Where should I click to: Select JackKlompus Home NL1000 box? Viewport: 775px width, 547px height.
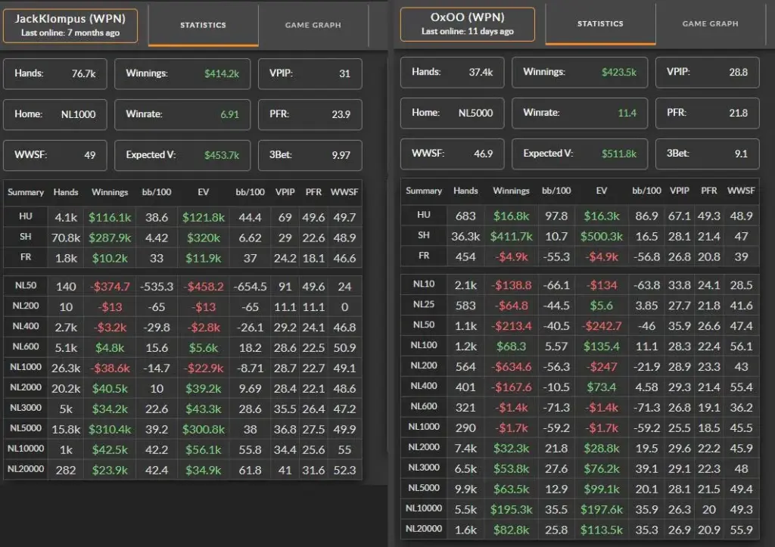pos(54,115)
